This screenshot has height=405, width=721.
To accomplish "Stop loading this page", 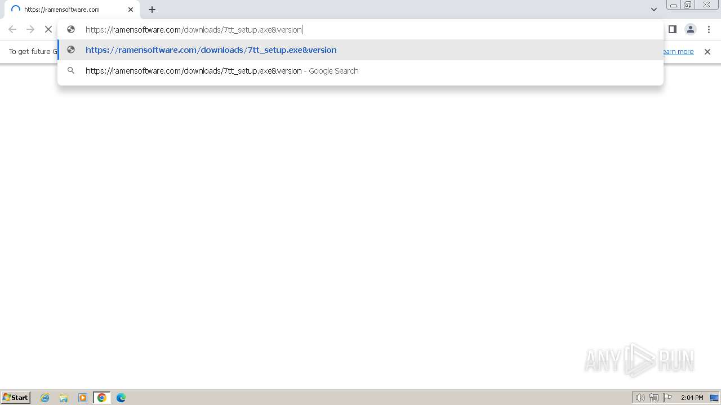I will [48, 29].
